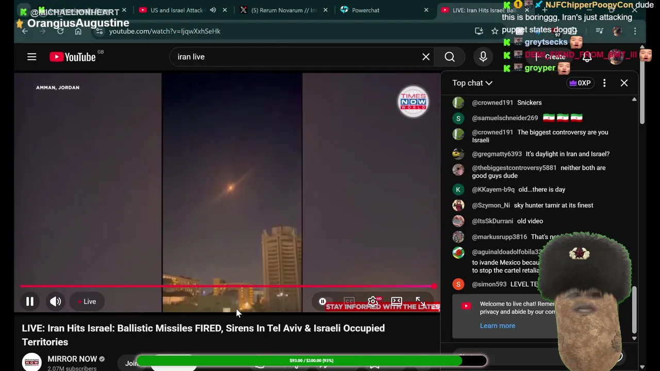The width and height of the screenshot is (660, 371).
Task: Go to the YouTube home logo
Action: point(73,57)
